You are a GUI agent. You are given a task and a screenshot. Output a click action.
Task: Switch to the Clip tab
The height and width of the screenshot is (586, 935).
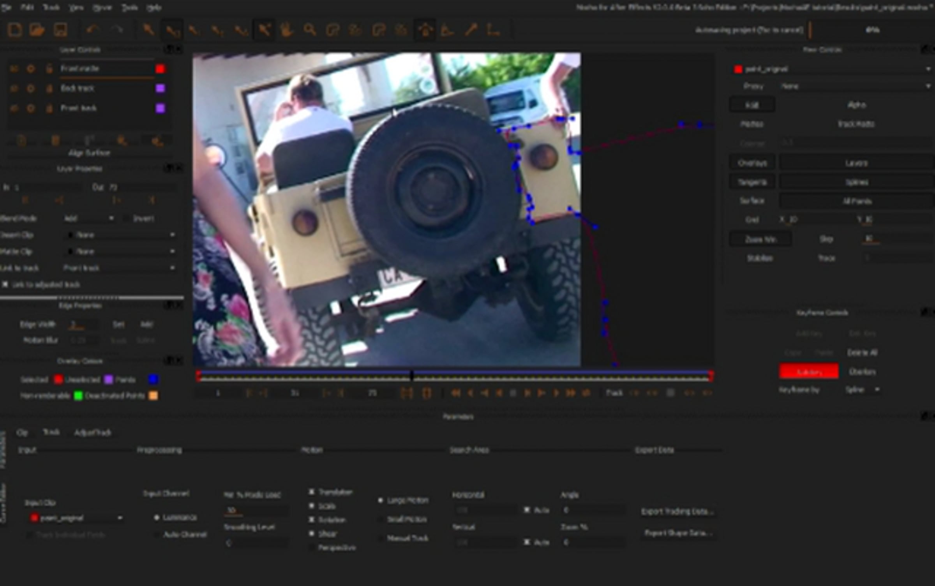(22, 432)
